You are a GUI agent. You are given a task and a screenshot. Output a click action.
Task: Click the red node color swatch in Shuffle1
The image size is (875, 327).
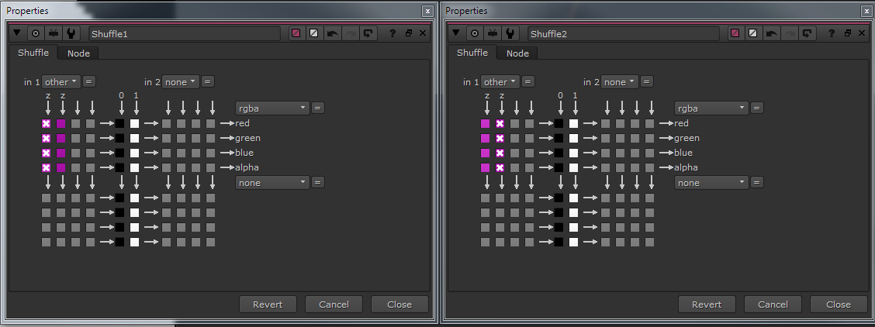pyautogui.click(x=296, y=33)
